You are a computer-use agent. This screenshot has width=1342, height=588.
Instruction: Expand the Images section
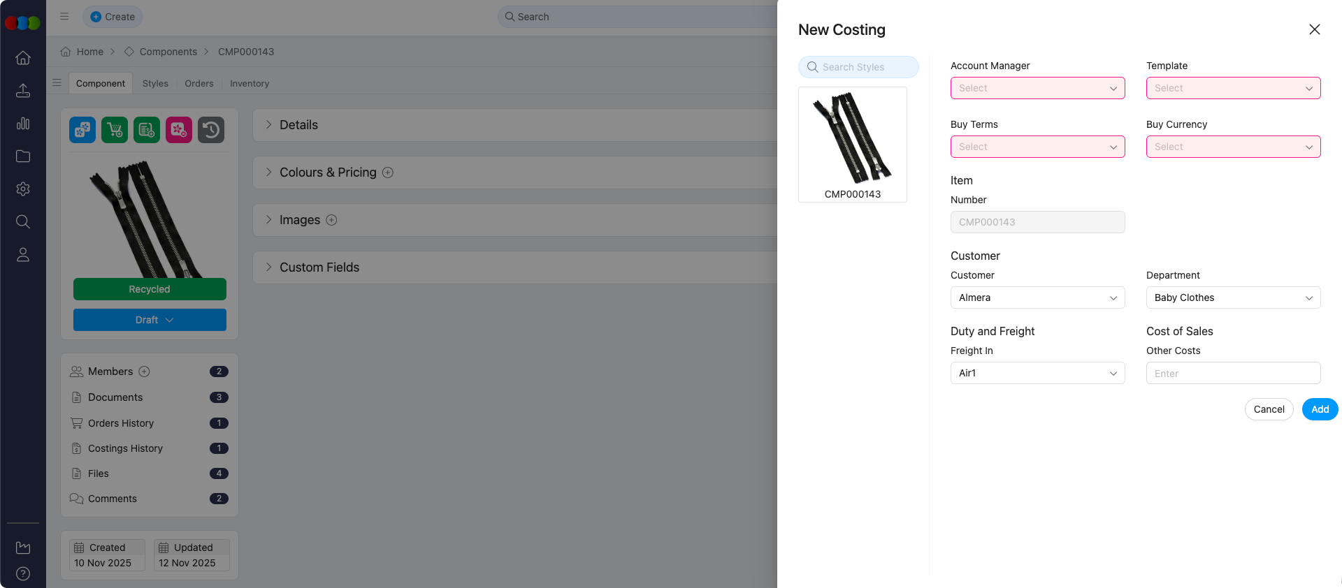click(x=269, y=220)
